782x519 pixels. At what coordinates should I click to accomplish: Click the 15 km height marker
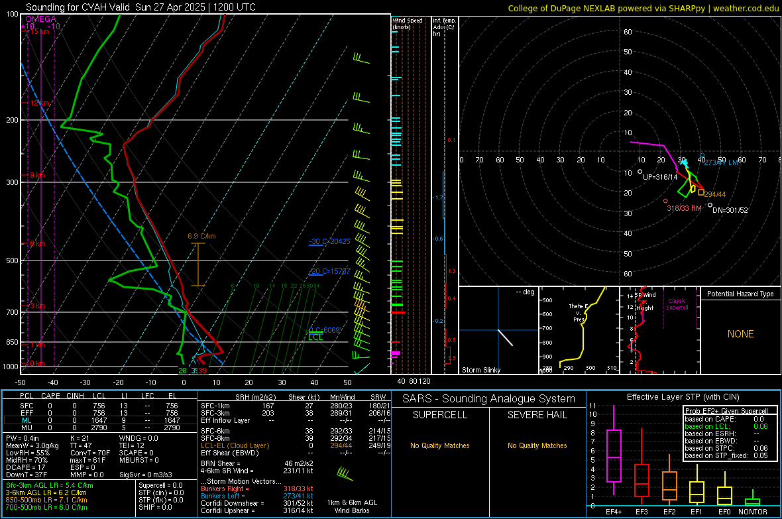pyautogui.click(x=39, y=31)
